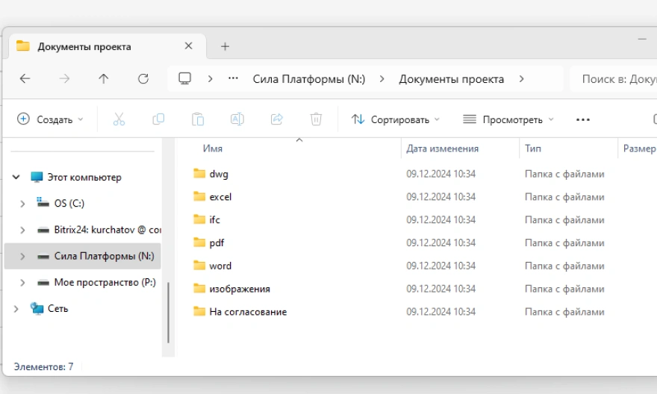Click chevron after computer icon in address bar
Viewport: 657px width, 394px height.
coord(211,78)
